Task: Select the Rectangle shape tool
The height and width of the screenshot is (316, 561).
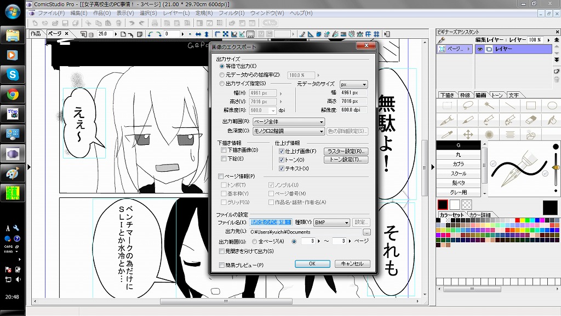Action: 530,106
